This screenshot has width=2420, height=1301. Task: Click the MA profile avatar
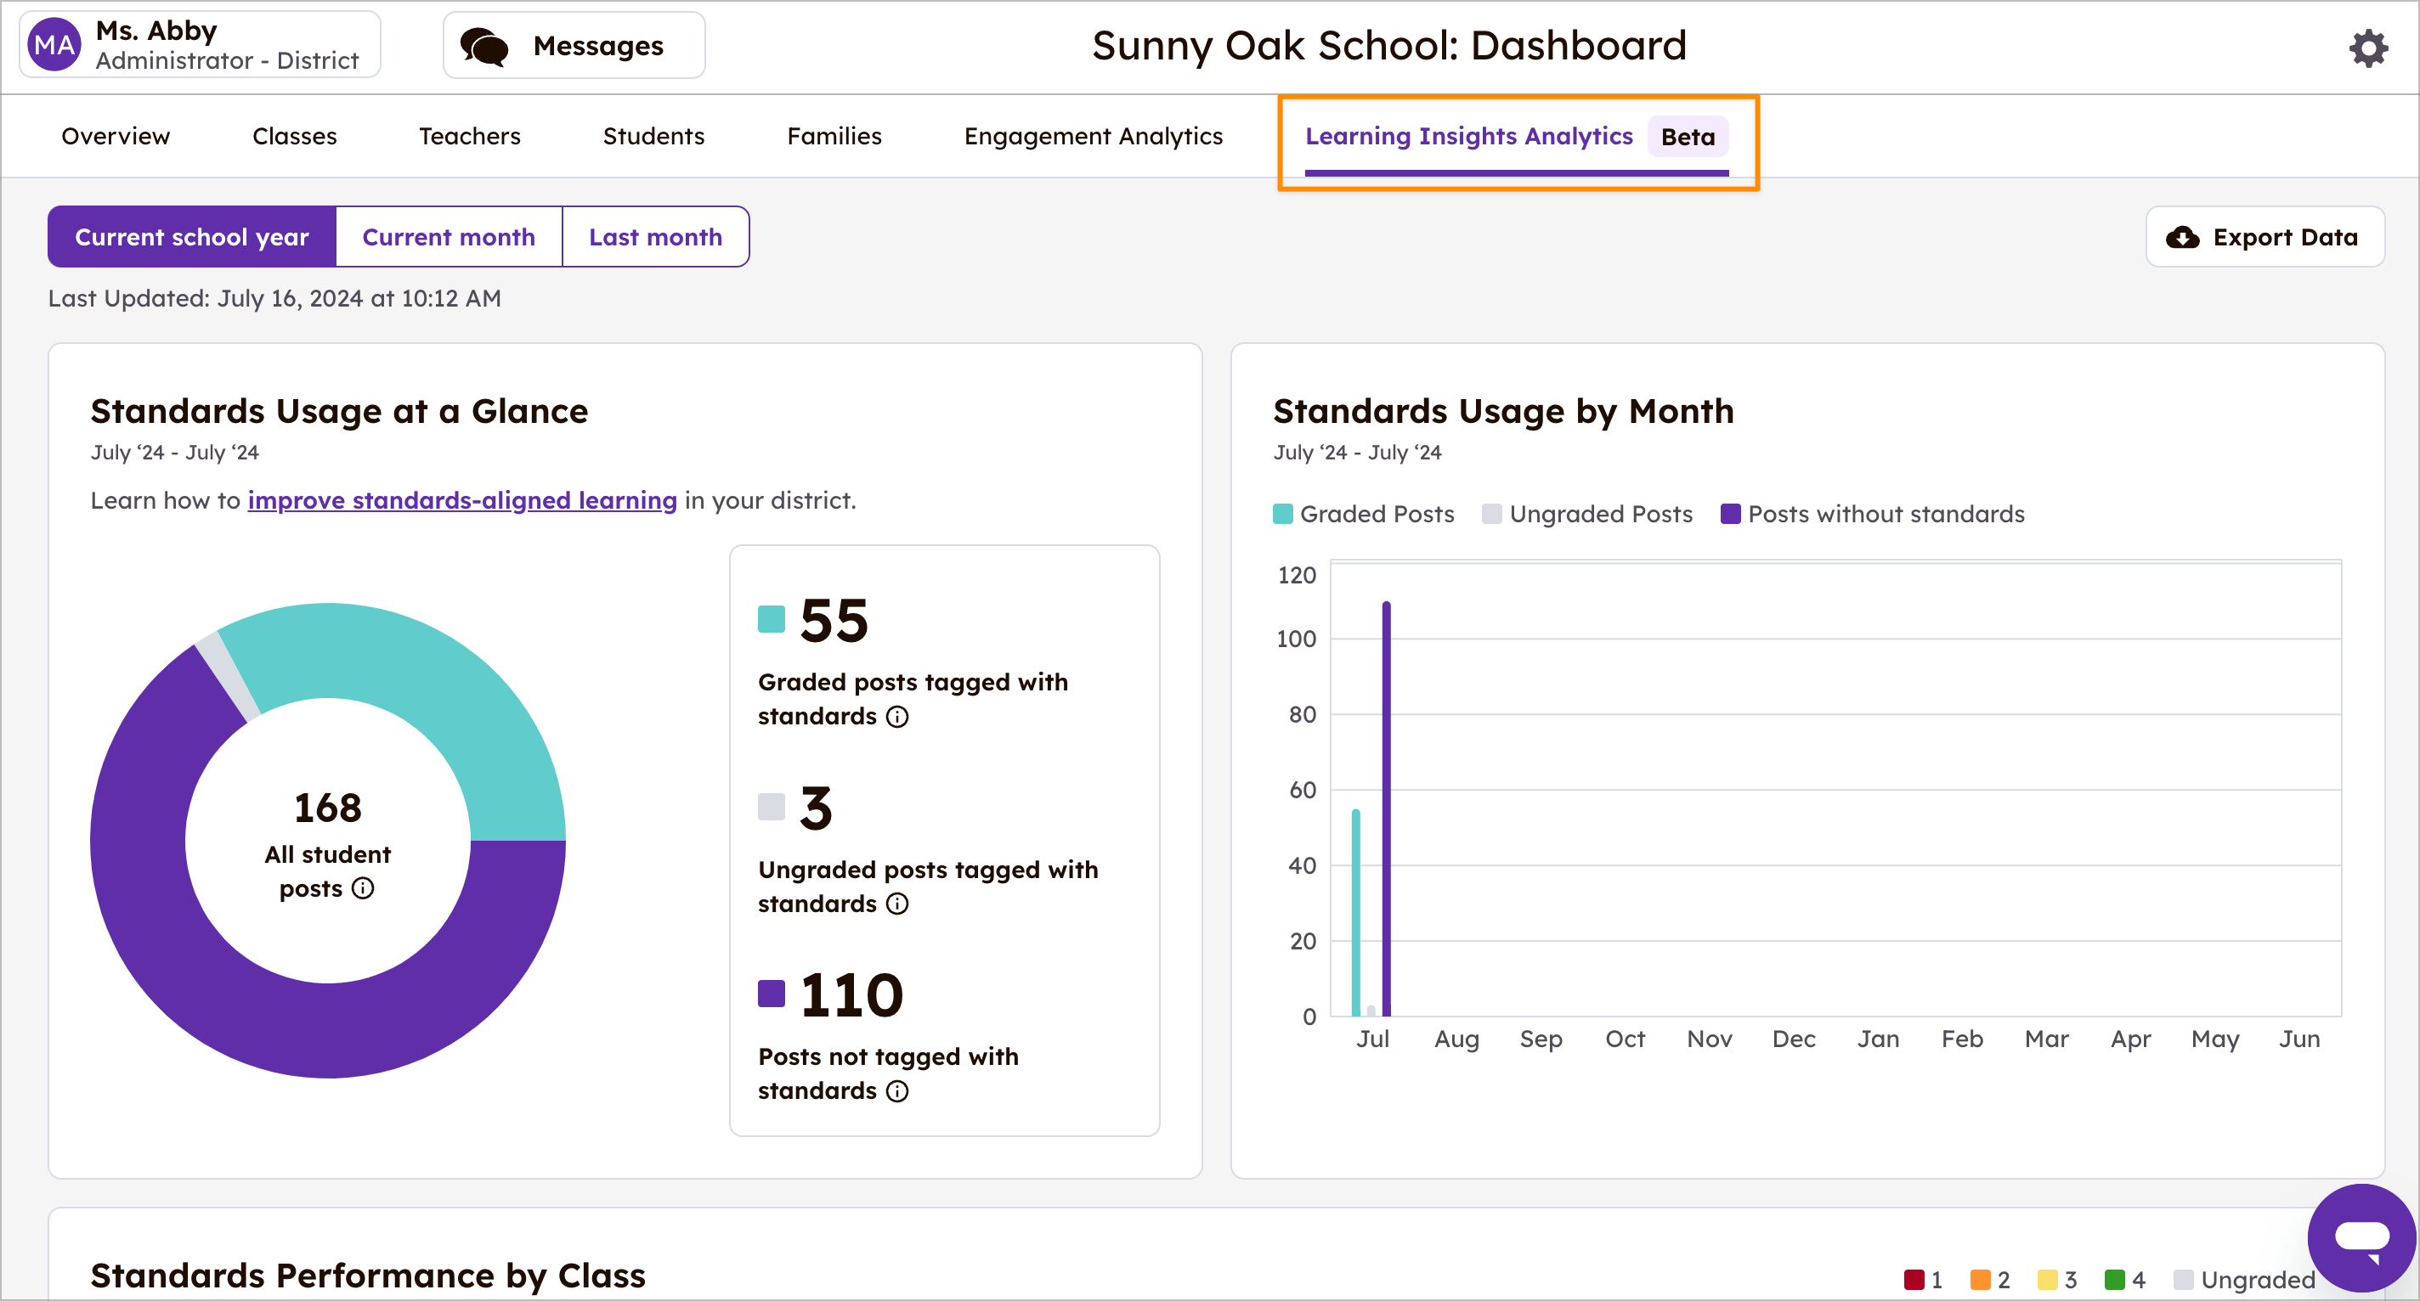point(54,45)
